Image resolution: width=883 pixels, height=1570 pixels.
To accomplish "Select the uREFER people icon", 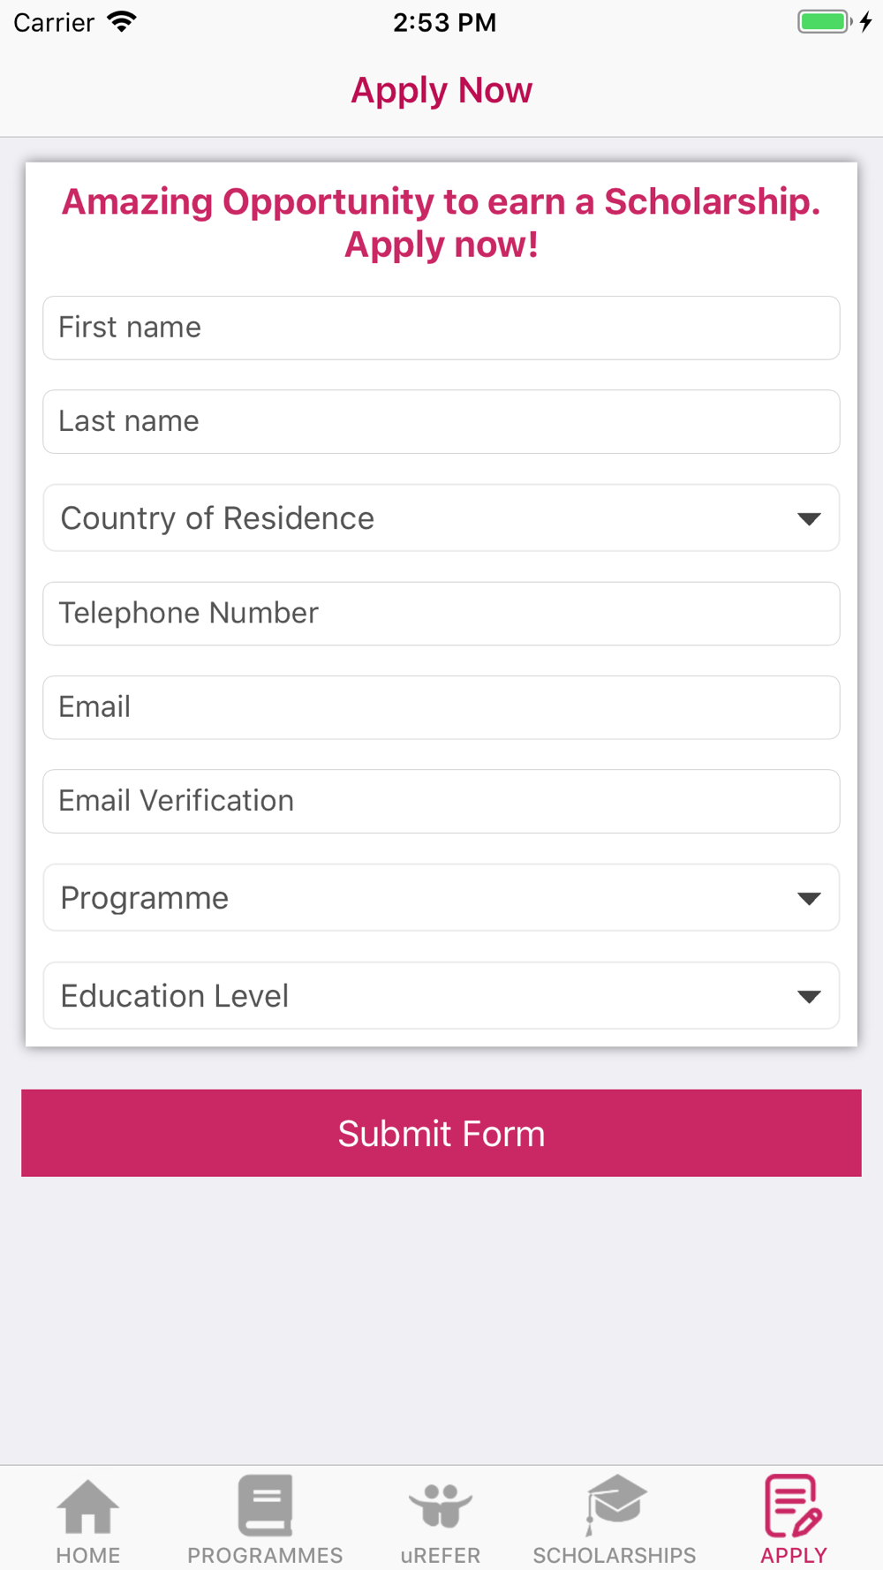I will 441,1506.
